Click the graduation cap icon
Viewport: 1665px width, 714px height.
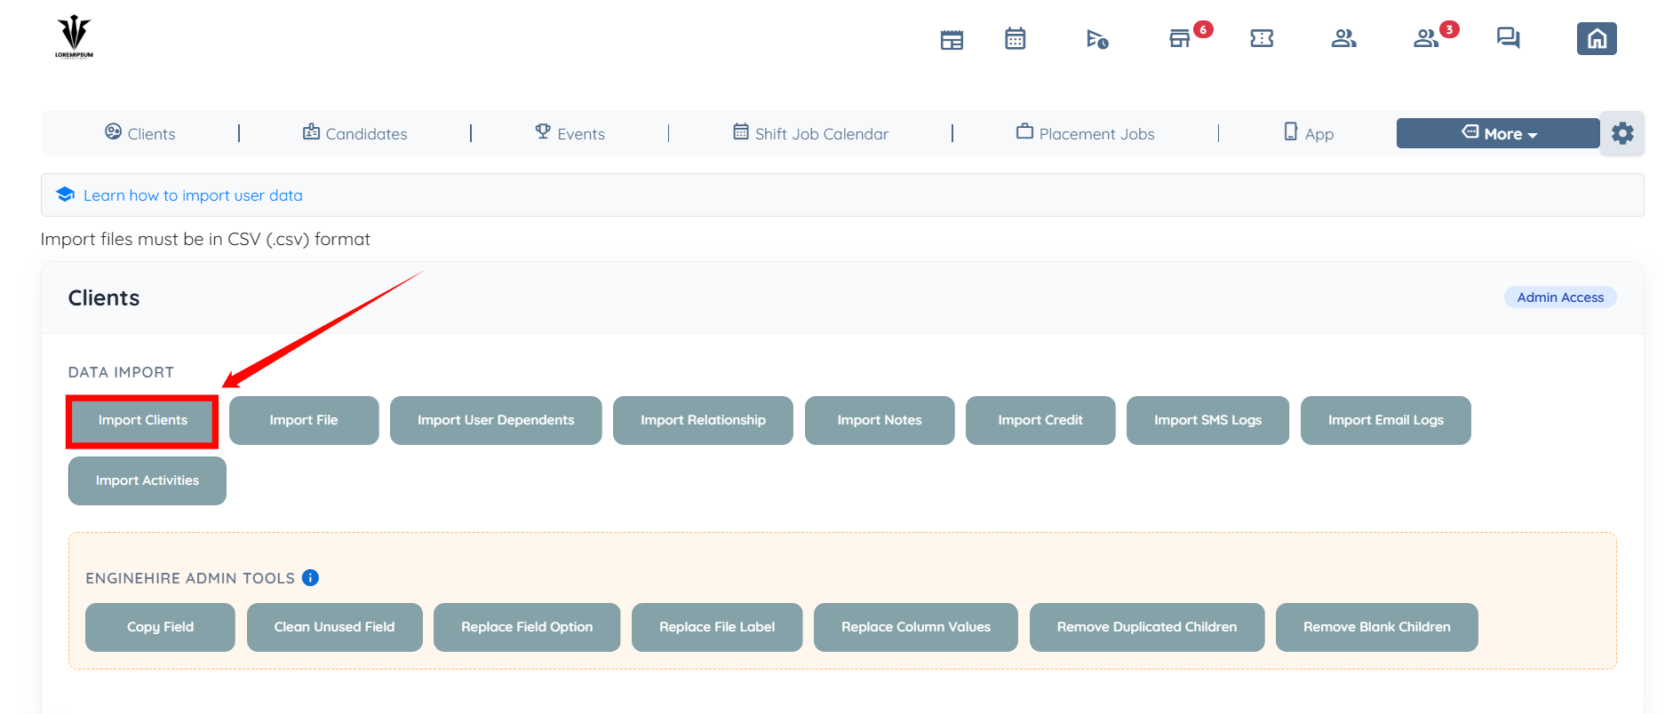pos(65,194)
